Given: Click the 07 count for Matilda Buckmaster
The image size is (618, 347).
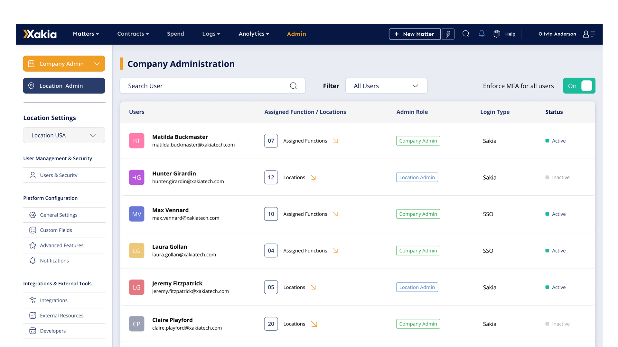Looking at the screenshot, I should tap(271, 141).
